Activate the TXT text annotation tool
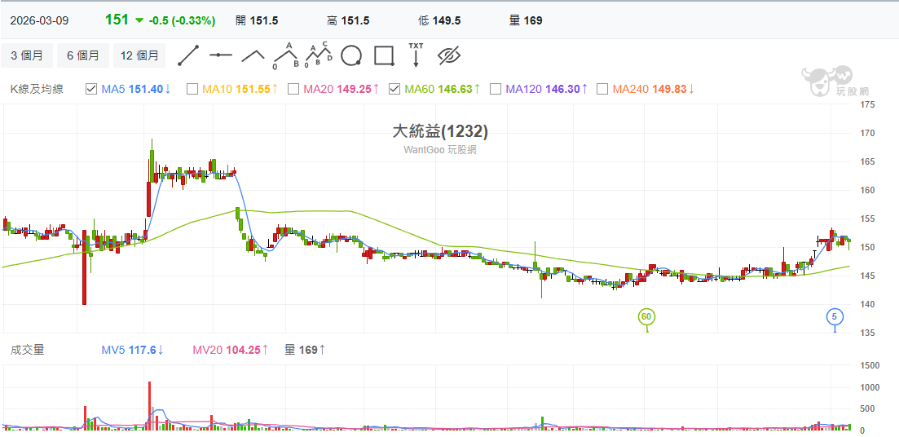899x437 pixels. coord(416,55)
